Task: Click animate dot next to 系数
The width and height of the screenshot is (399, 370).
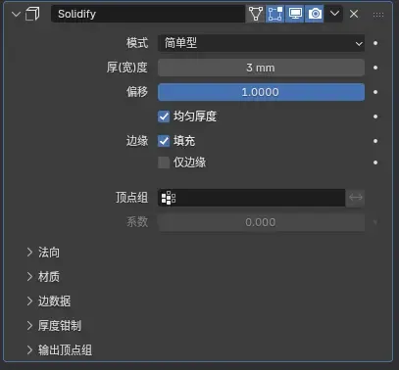Action: pyautogui.click(x=375, y=222)
